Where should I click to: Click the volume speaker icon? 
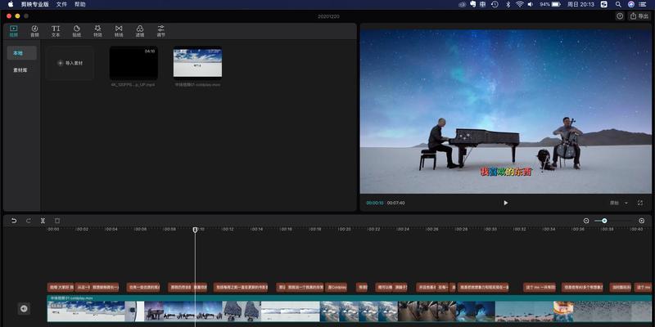click(x=530, y=4)
